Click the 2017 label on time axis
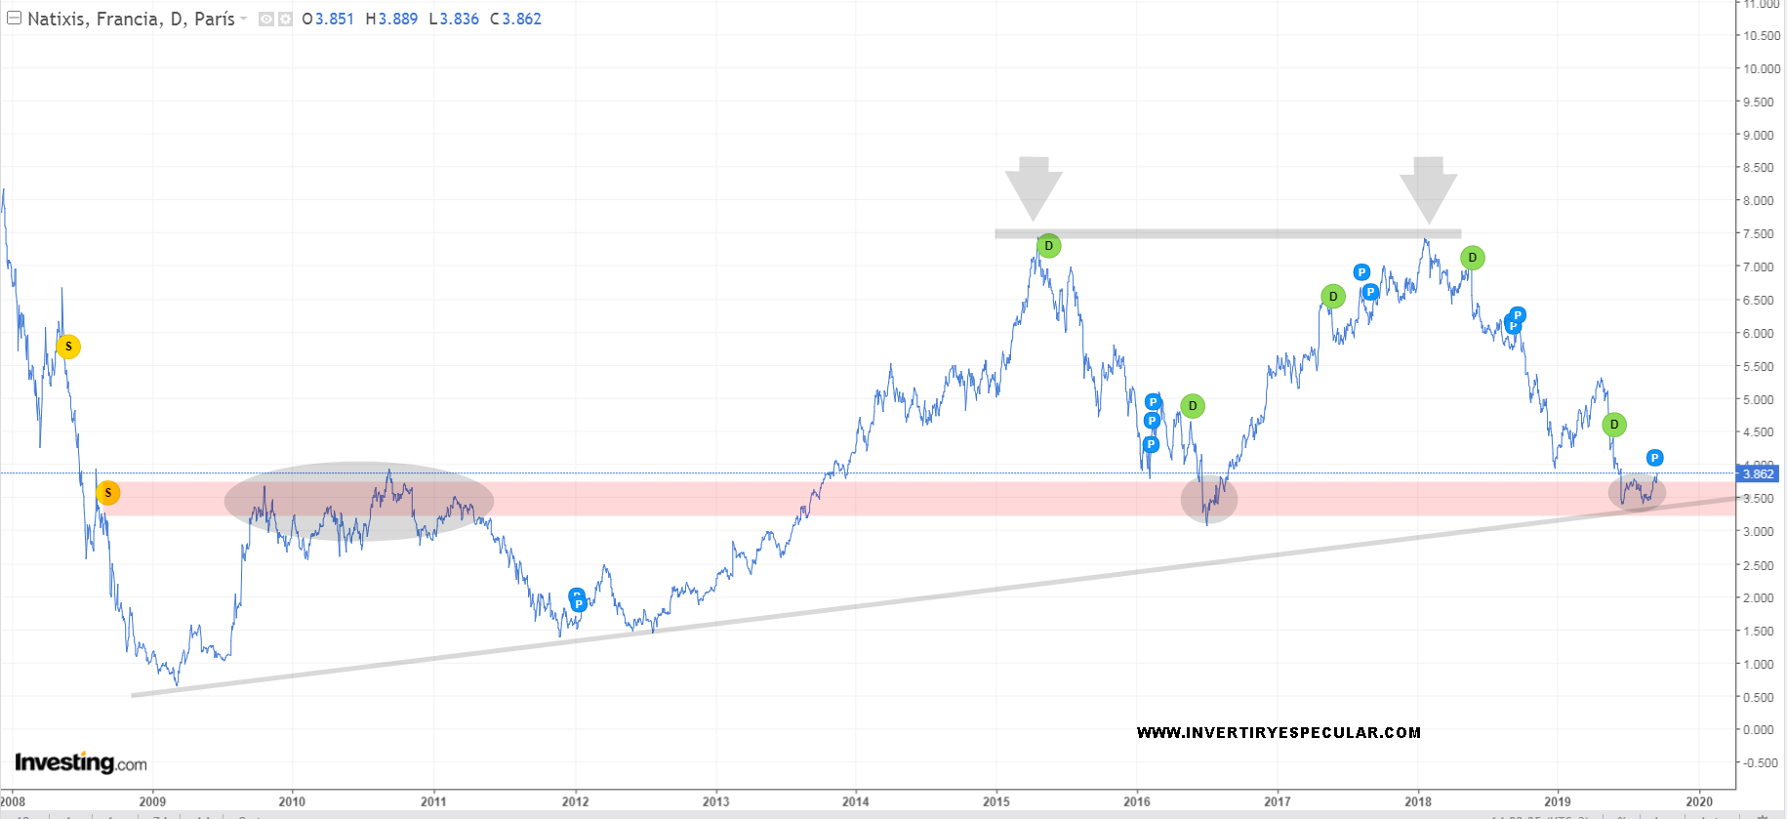 click(x=1277, y=801)
